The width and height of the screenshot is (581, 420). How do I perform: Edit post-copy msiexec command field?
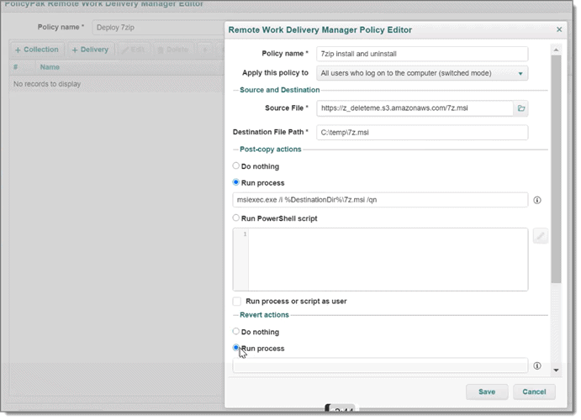(380, 200)
